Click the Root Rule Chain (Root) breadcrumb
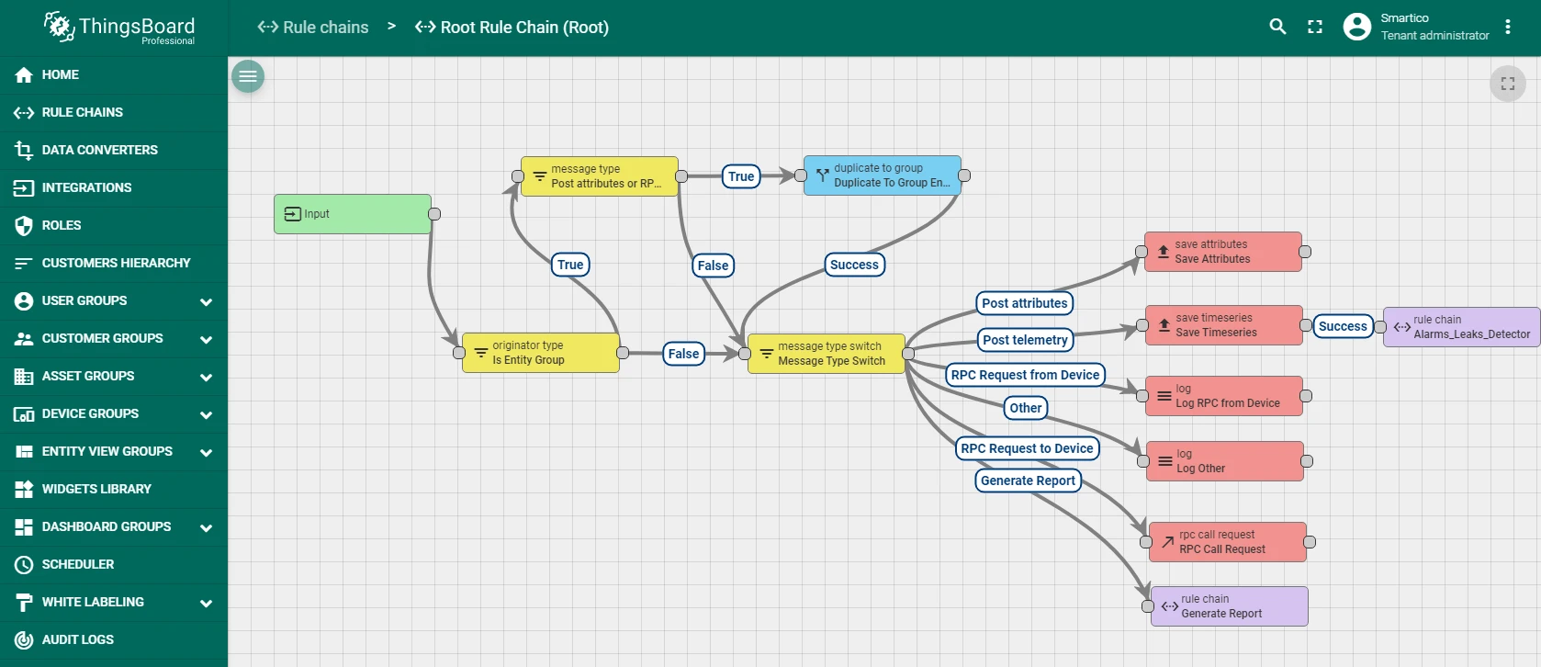Viewport: 1541px width, 667px height. click(512, 28)
